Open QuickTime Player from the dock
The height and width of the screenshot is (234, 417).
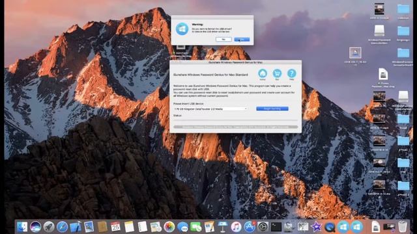330,227
